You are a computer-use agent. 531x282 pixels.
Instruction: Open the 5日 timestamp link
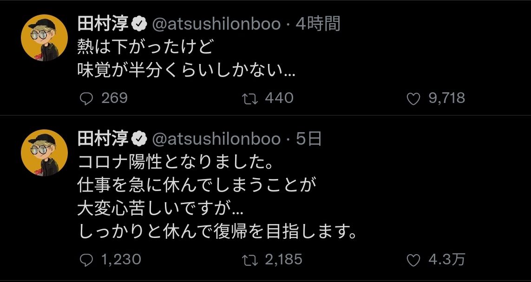308,139
